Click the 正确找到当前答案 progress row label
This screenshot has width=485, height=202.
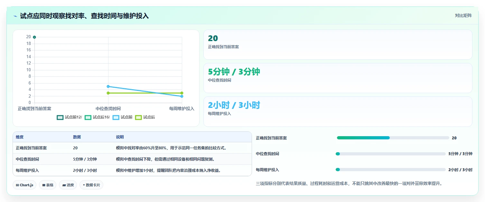pyautogui.click(x=271, y=138)
